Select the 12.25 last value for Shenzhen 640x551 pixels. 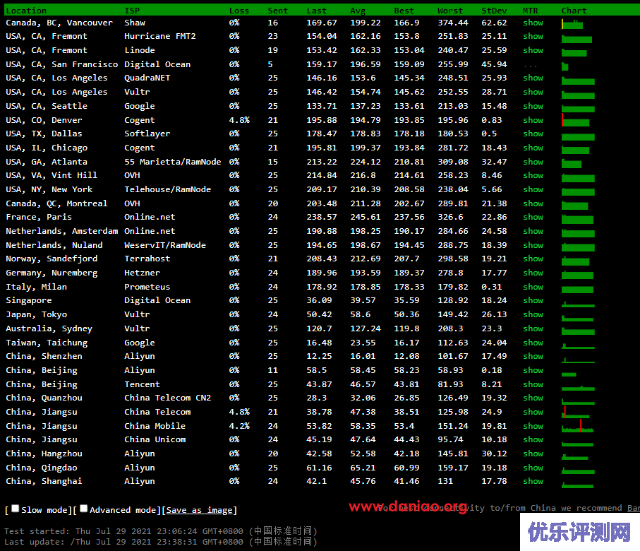319,357
